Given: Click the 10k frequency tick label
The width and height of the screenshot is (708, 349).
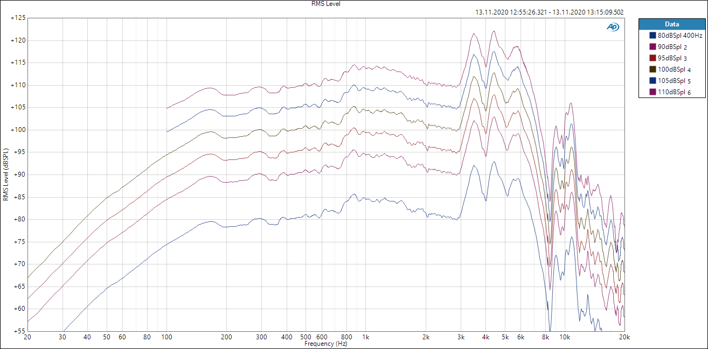Looking at the screenshot, I should pos(565,337).
